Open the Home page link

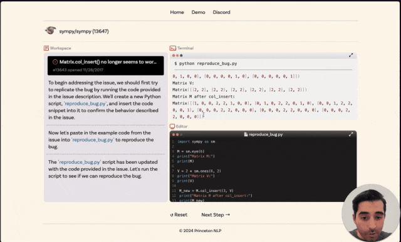pyautogui.click(x=177, y=13)
